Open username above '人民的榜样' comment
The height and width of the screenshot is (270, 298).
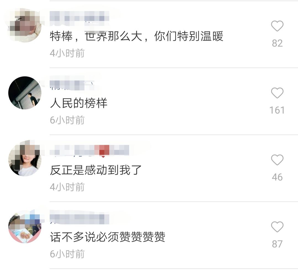(x=72, y=85)
